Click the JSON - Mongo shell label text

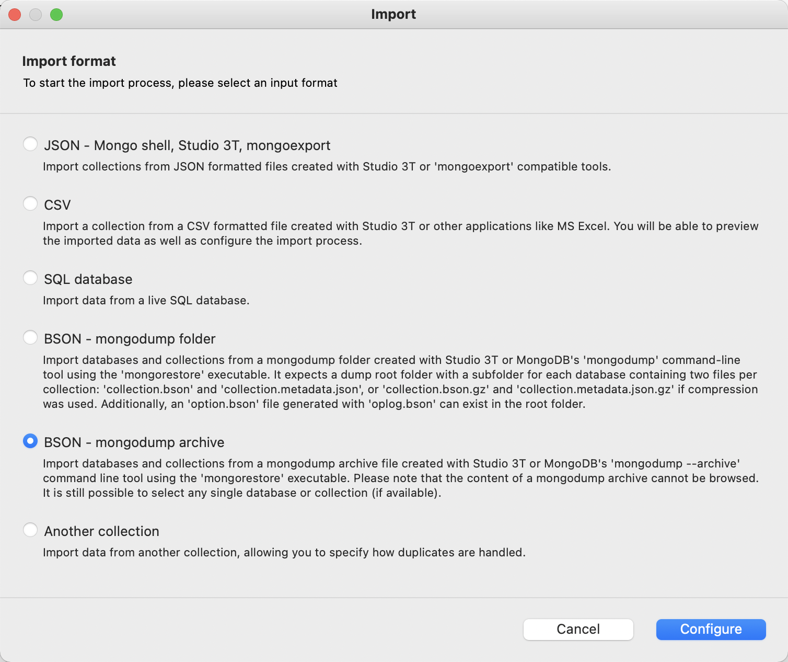pos(187,145)
